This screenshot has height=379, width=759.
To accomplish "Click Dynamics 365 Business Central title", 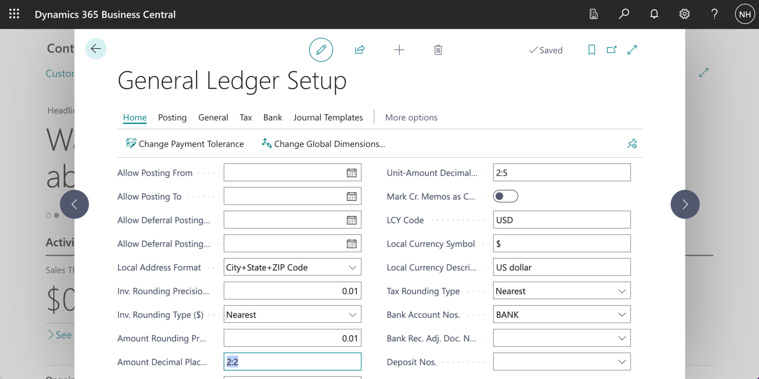I will point(105,14).
